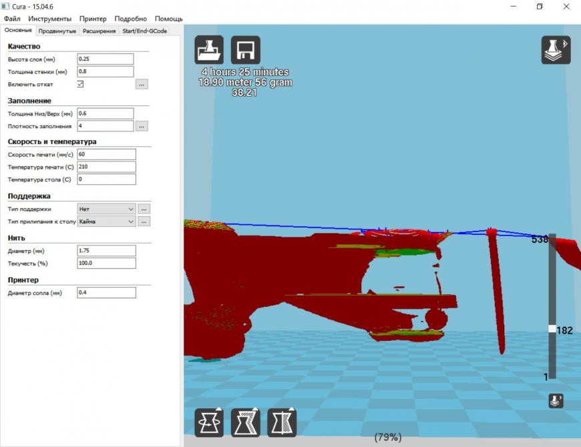Click the Принтер section heading in panel
This screenshot has height=447, width=581.
[23, 280]
